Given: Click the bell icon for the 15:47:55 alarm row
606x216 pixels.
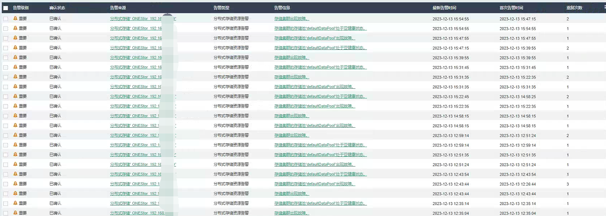Looking at the screenshot, I should pyautogui.click(x=15, y=38).
